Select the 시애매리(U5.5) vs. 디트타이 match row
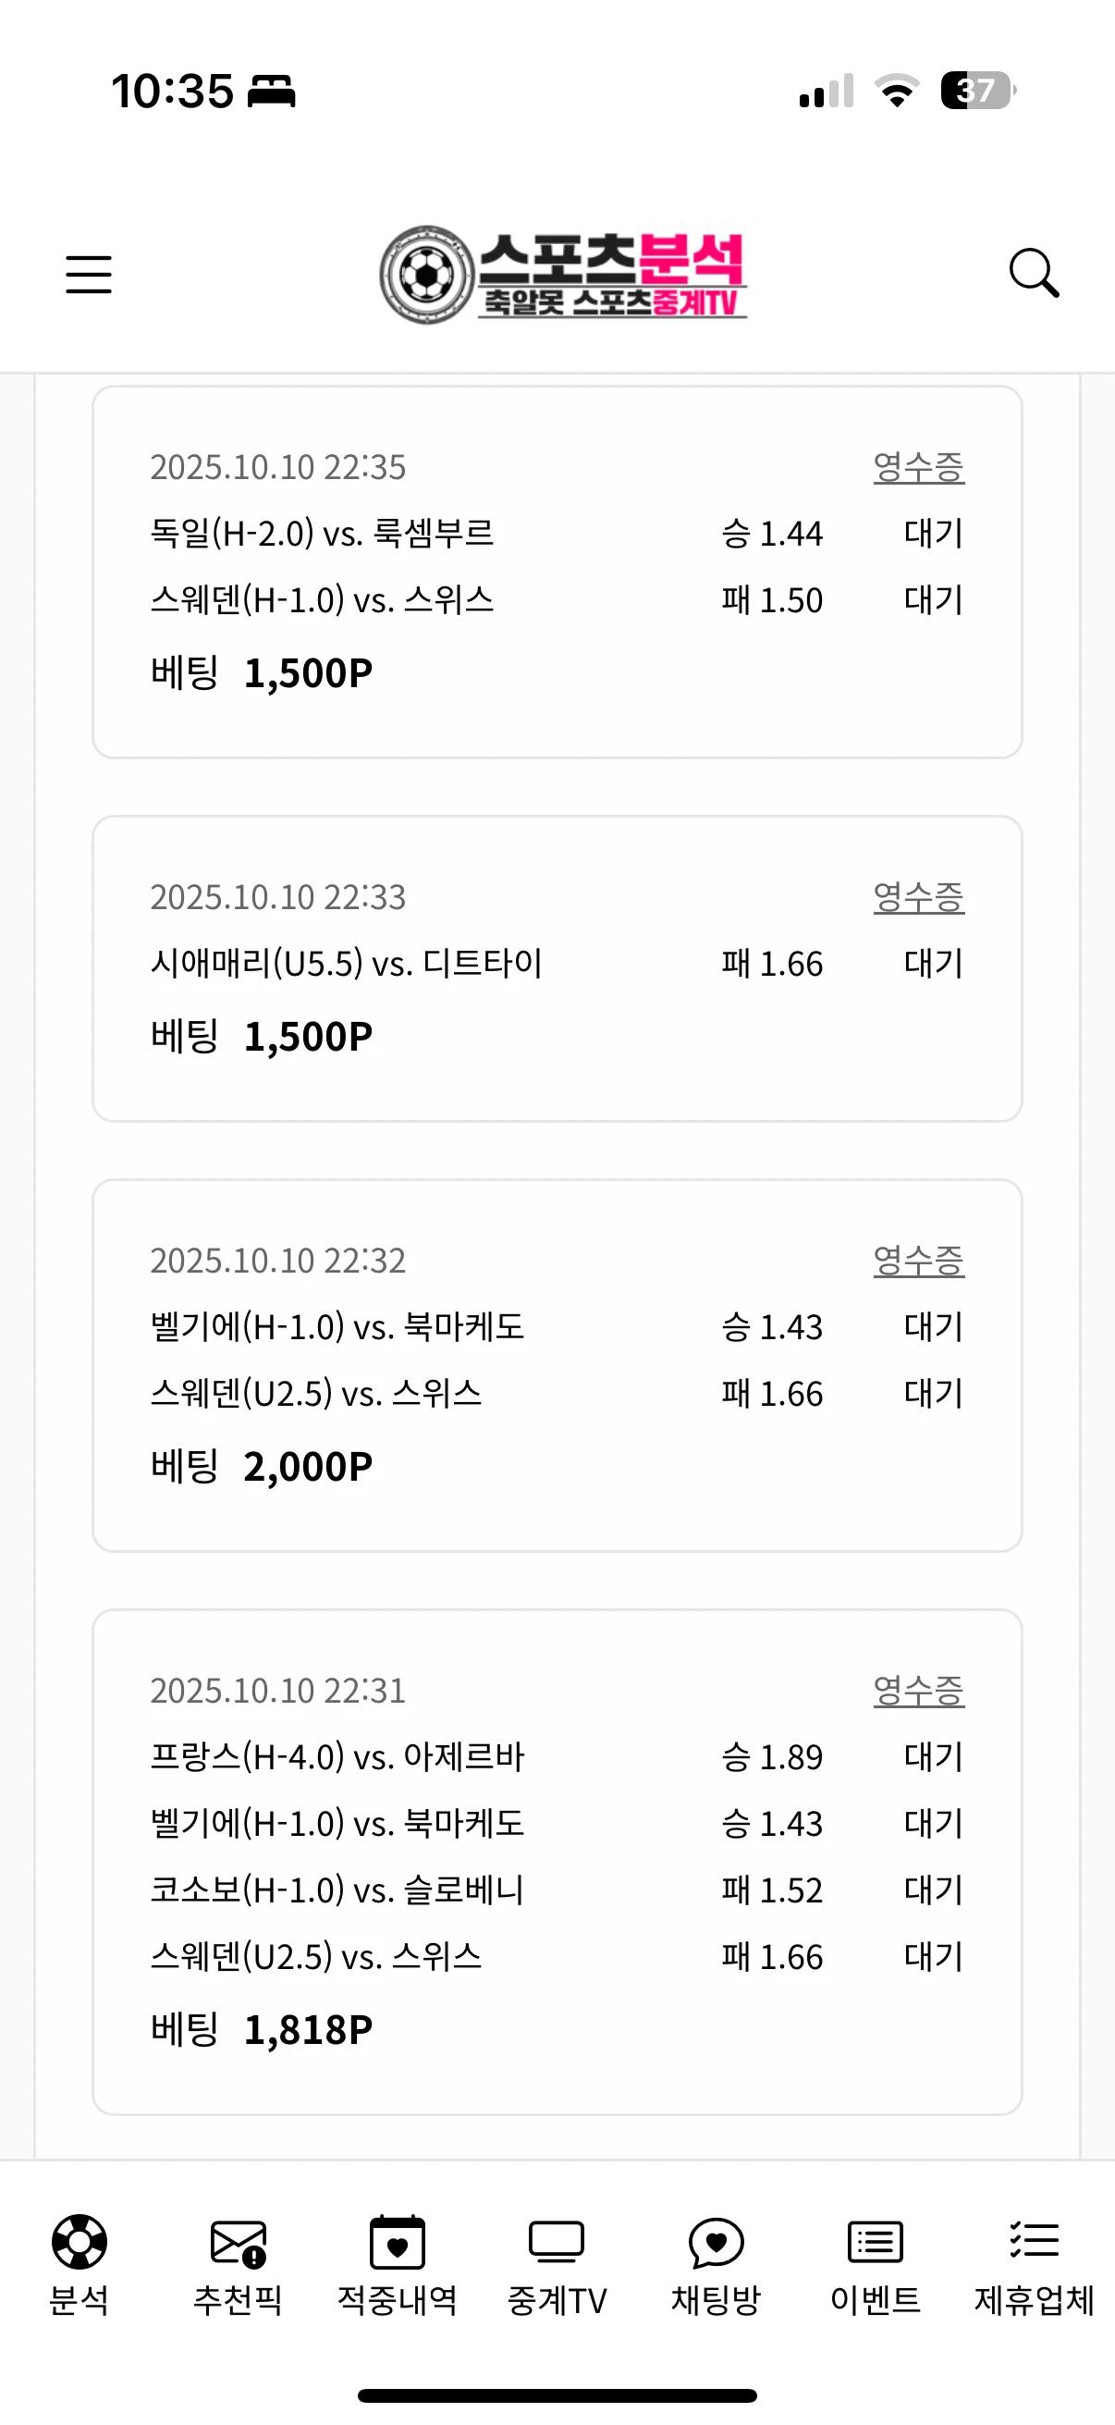Viewport: 1115px width, 2425px height. pyautogui.click(x=347, y=964)
